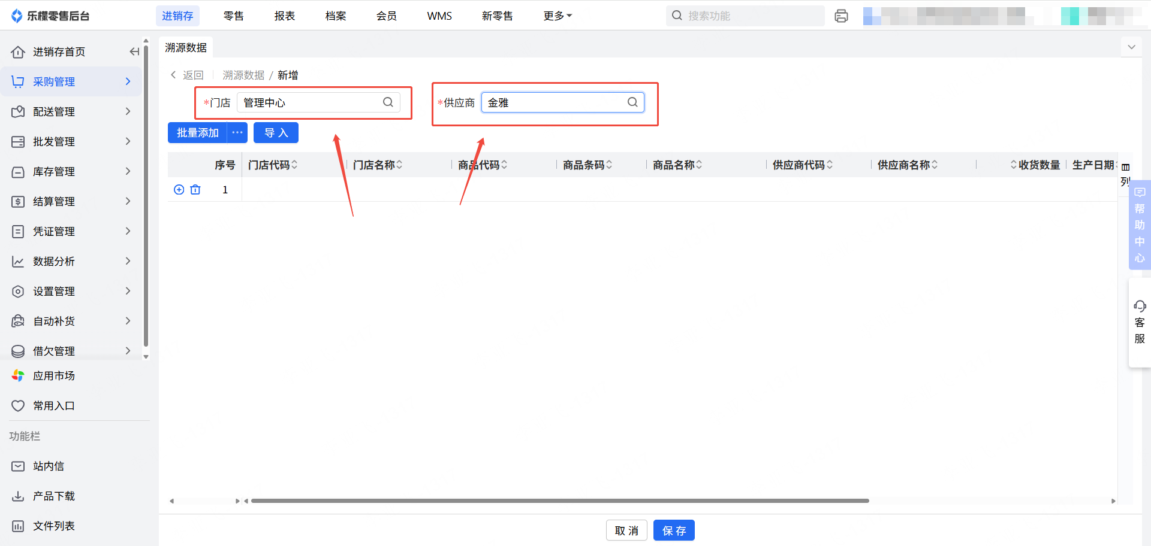Expand the 凭证管理 menu chevron
Viewport: 1151px width, 546px height.
coord(128,231)
